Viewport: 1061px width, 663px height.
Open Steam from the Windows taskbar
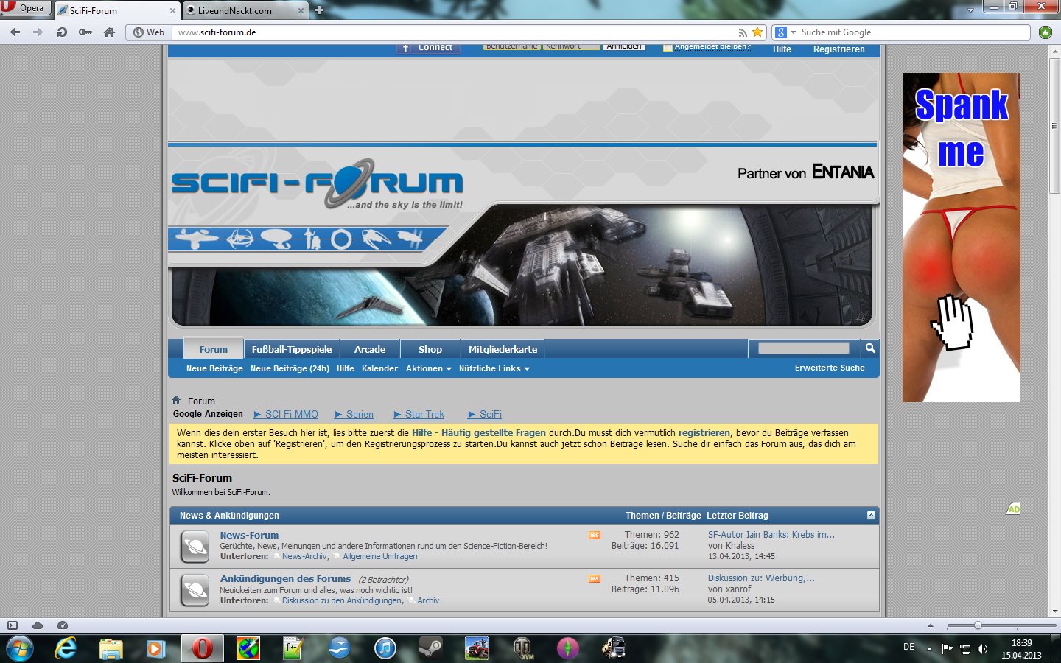430,648
